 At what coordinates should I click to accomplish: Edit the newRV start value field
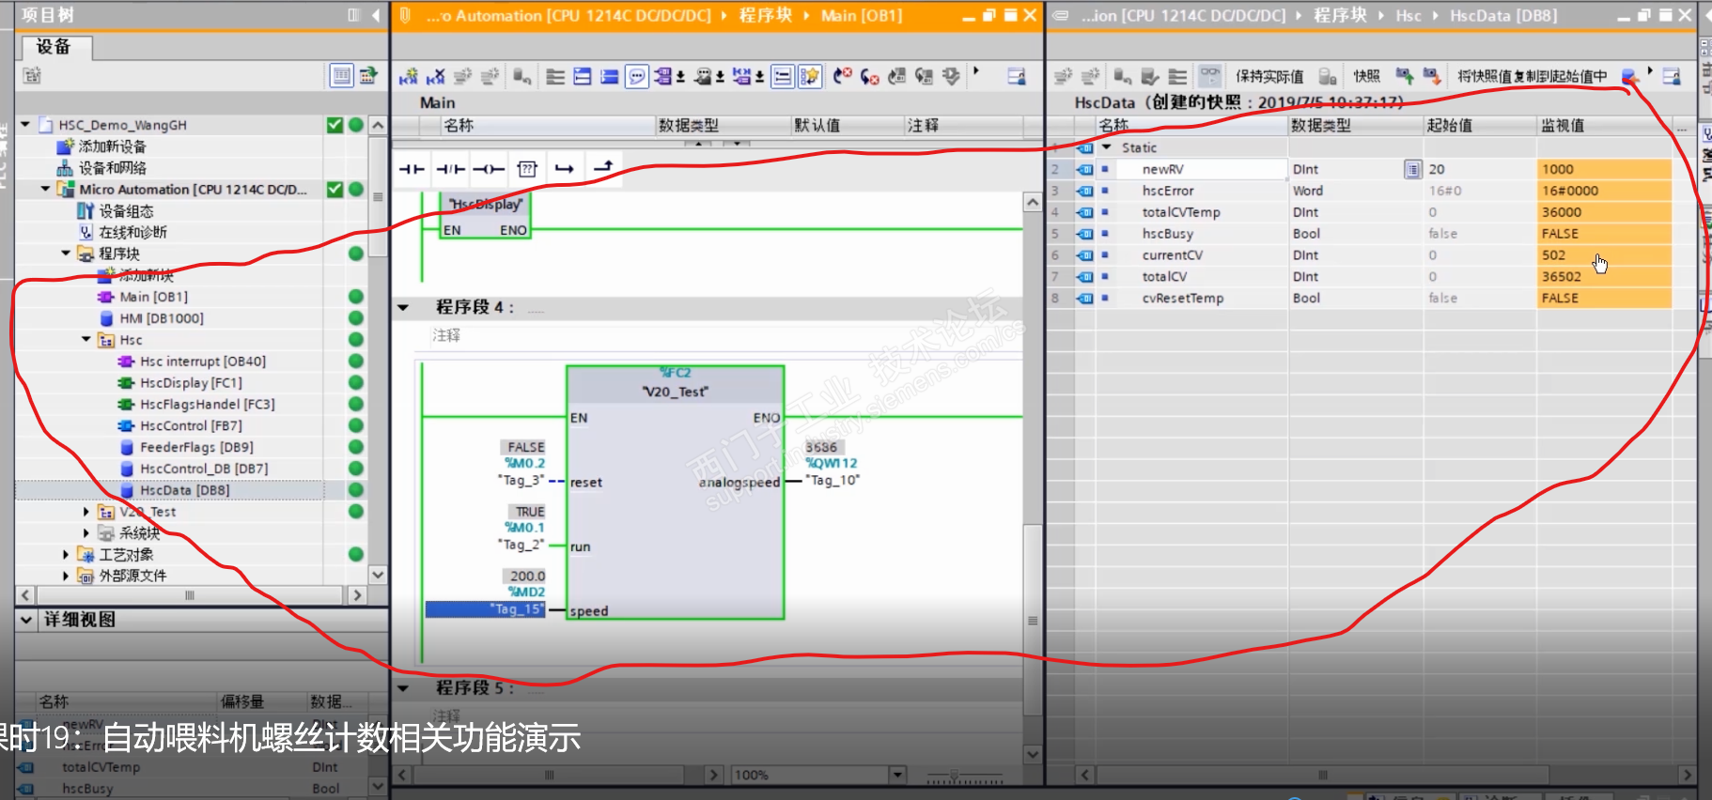click(1479, 169)
